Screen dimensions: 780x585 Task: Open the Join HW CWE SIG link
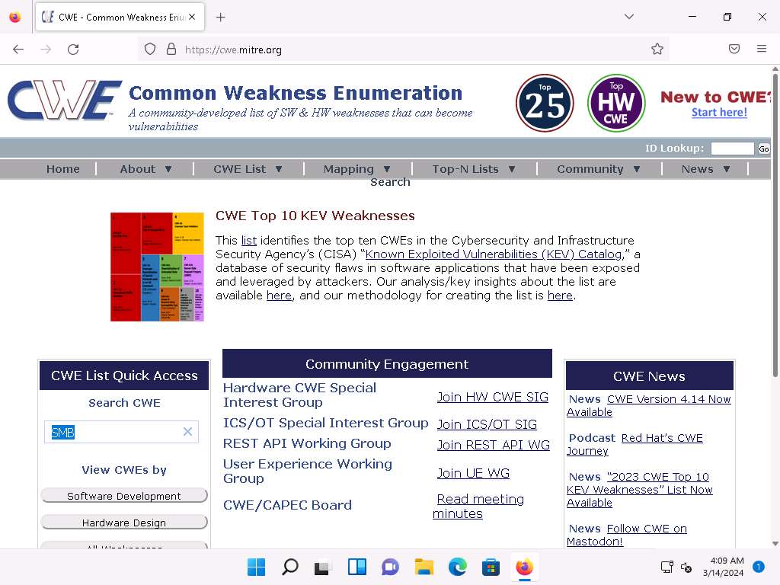(x=492, y=397)
